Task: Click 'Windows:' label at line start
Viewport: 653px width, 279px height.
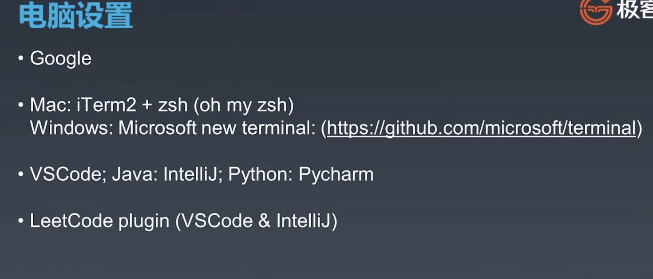Action: [71, 128]
